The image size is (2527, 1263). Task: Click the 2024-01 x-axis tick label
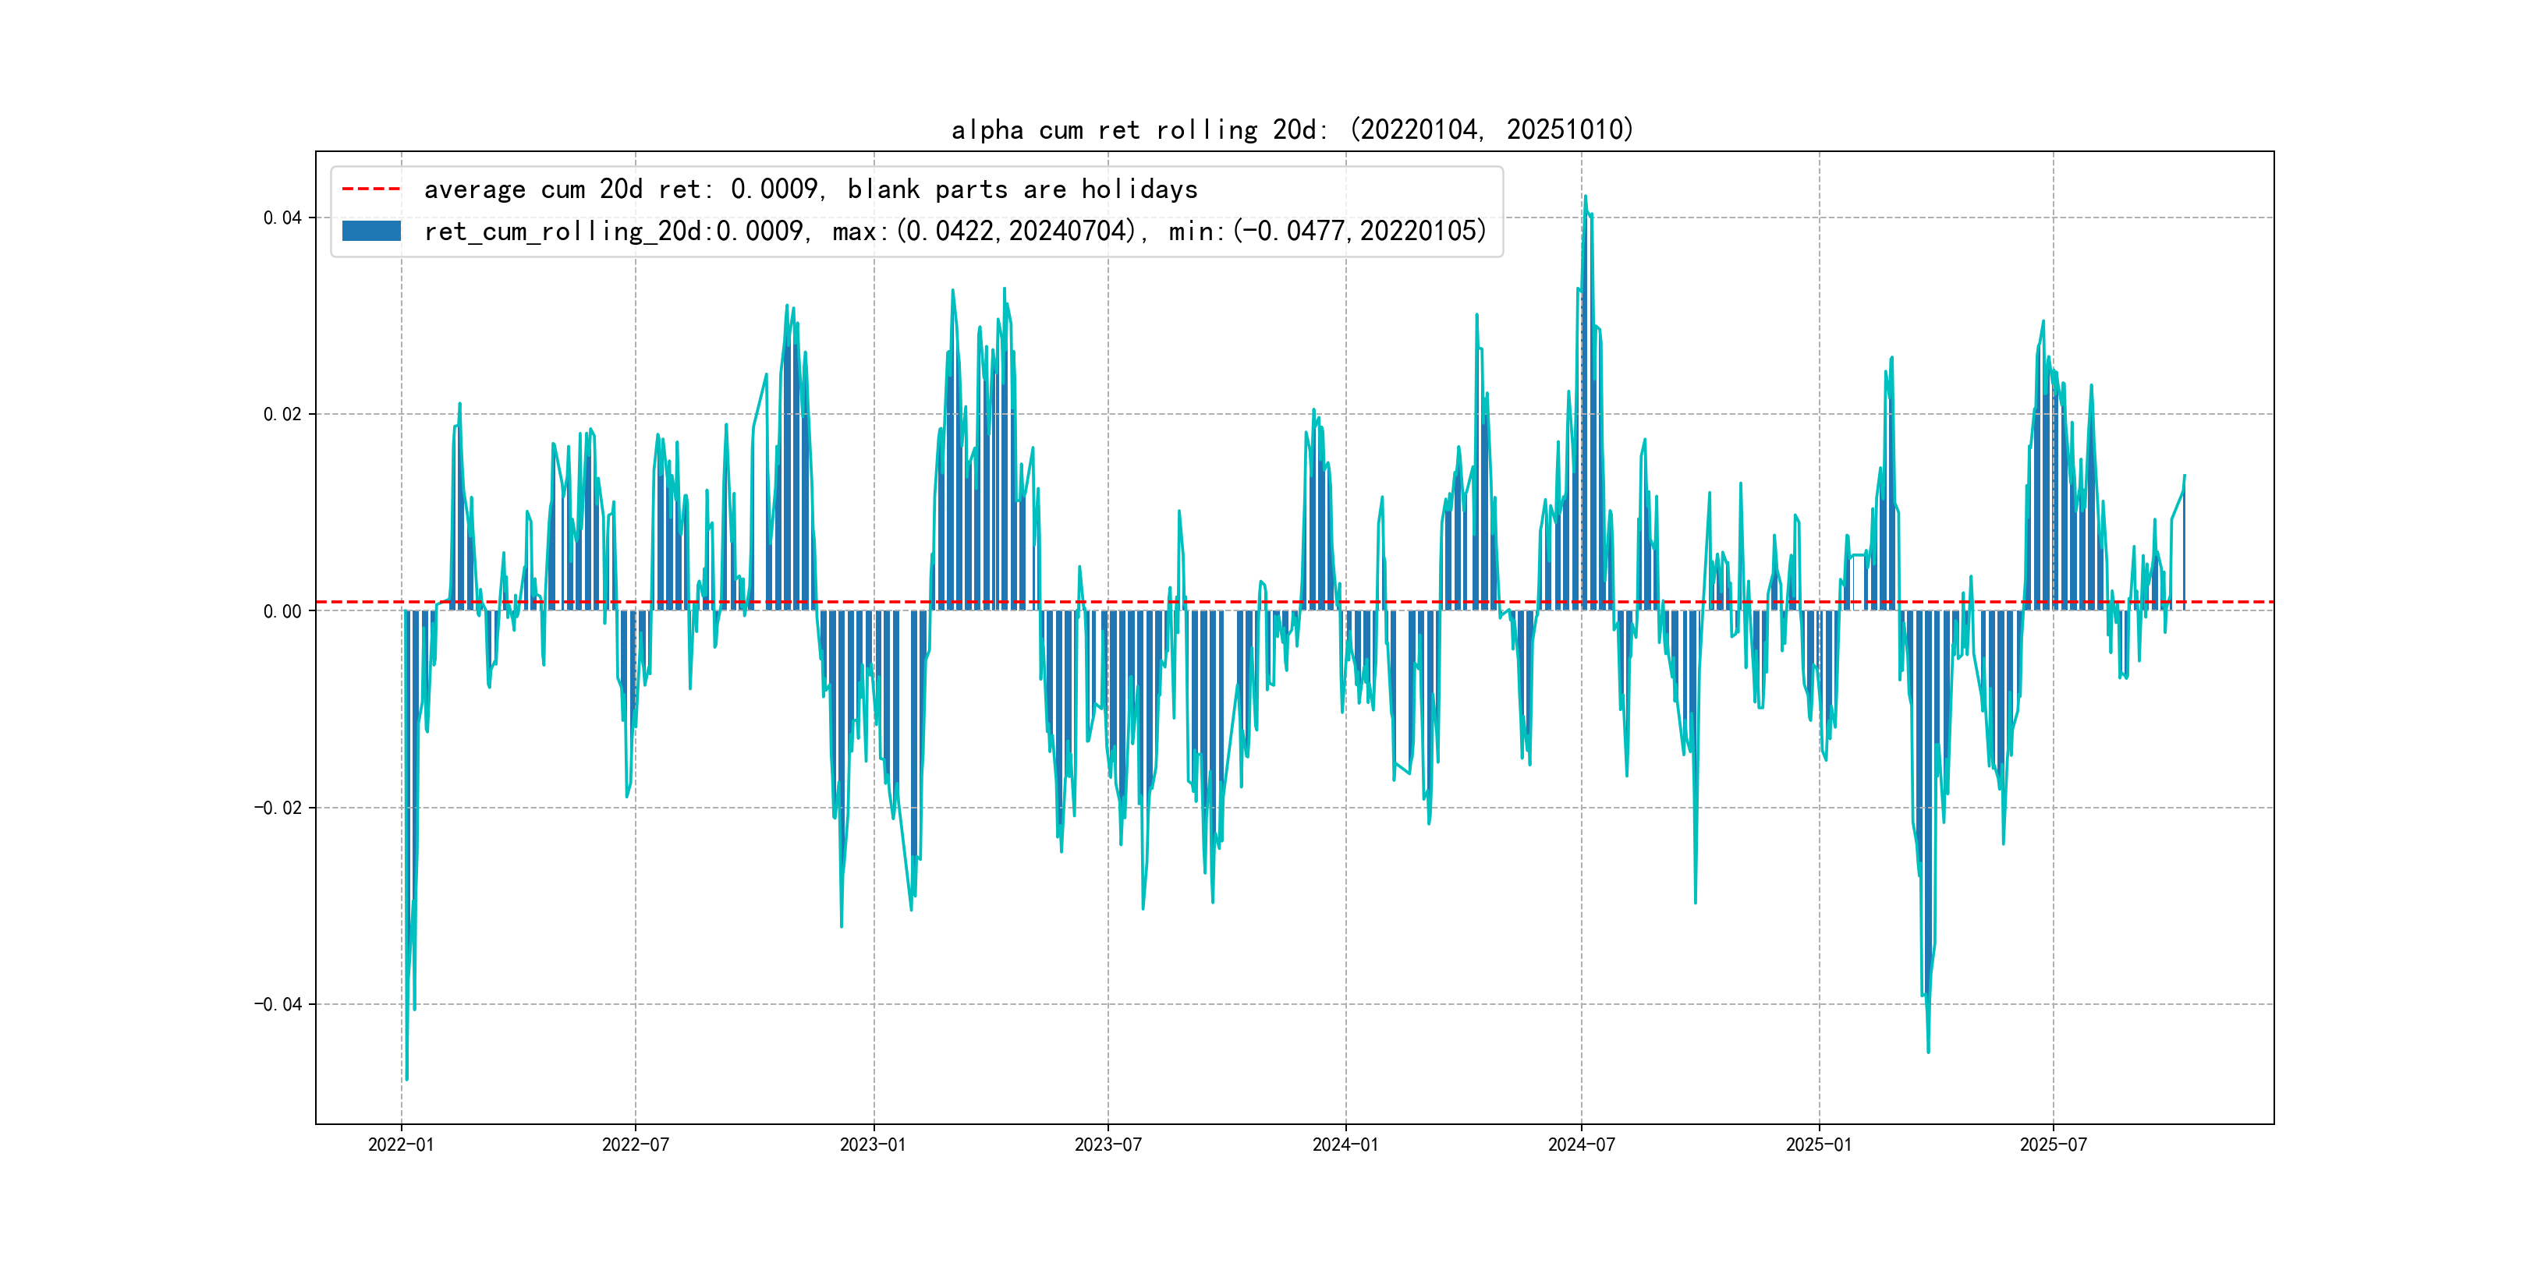point(1345,1144)
